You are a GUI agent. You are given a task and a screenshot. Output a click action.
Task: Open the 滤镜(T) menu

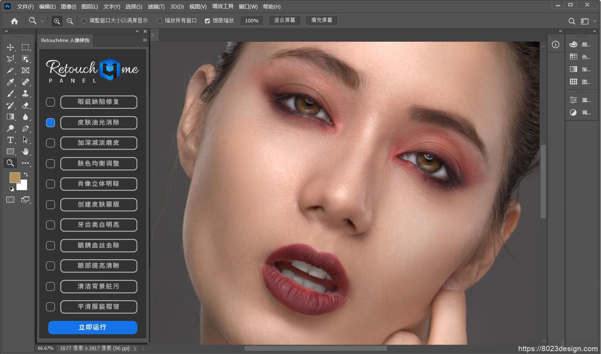click(156, 6)
